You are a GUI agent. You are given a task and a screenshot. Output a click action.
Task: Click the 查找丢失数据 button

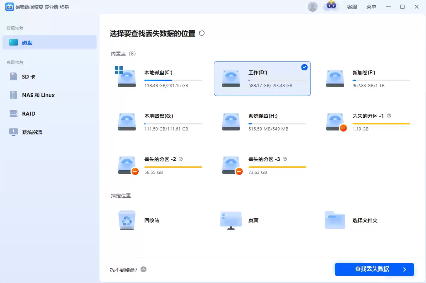coord(374,269)
